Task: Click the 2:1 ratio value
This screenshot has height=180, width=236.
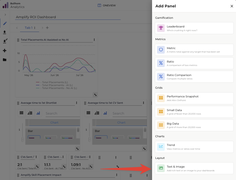Action: point(20,165)
